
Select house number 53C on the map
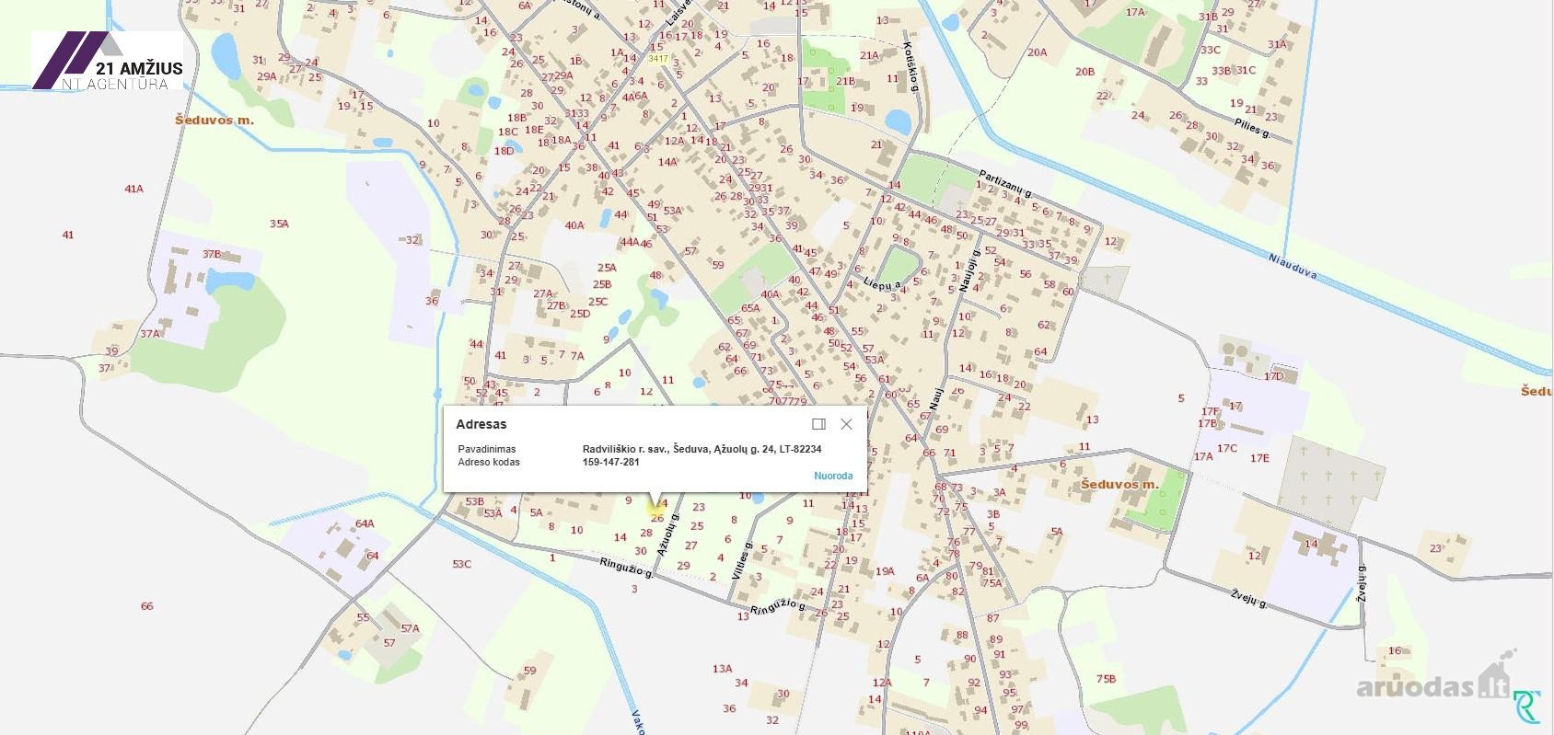(461, 564)
